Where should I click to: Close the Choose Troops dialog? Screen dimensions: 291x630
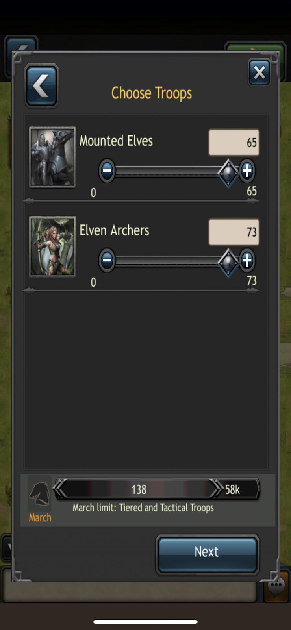(259, 72)
